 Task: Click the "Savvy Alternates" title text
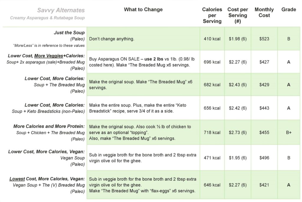[61, 10]
